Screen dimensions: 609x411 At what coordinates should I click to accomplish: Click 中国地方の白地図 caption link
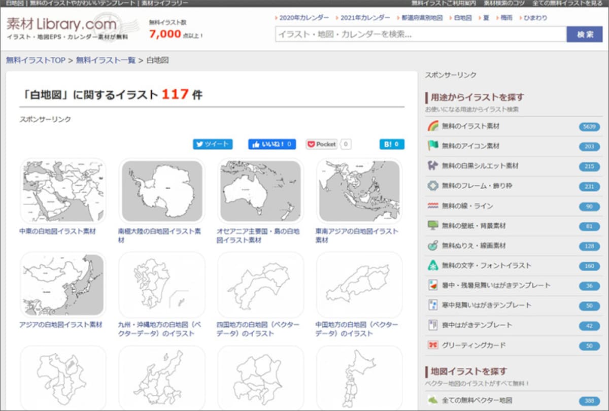pyautogui.click(x=357, y=329)
